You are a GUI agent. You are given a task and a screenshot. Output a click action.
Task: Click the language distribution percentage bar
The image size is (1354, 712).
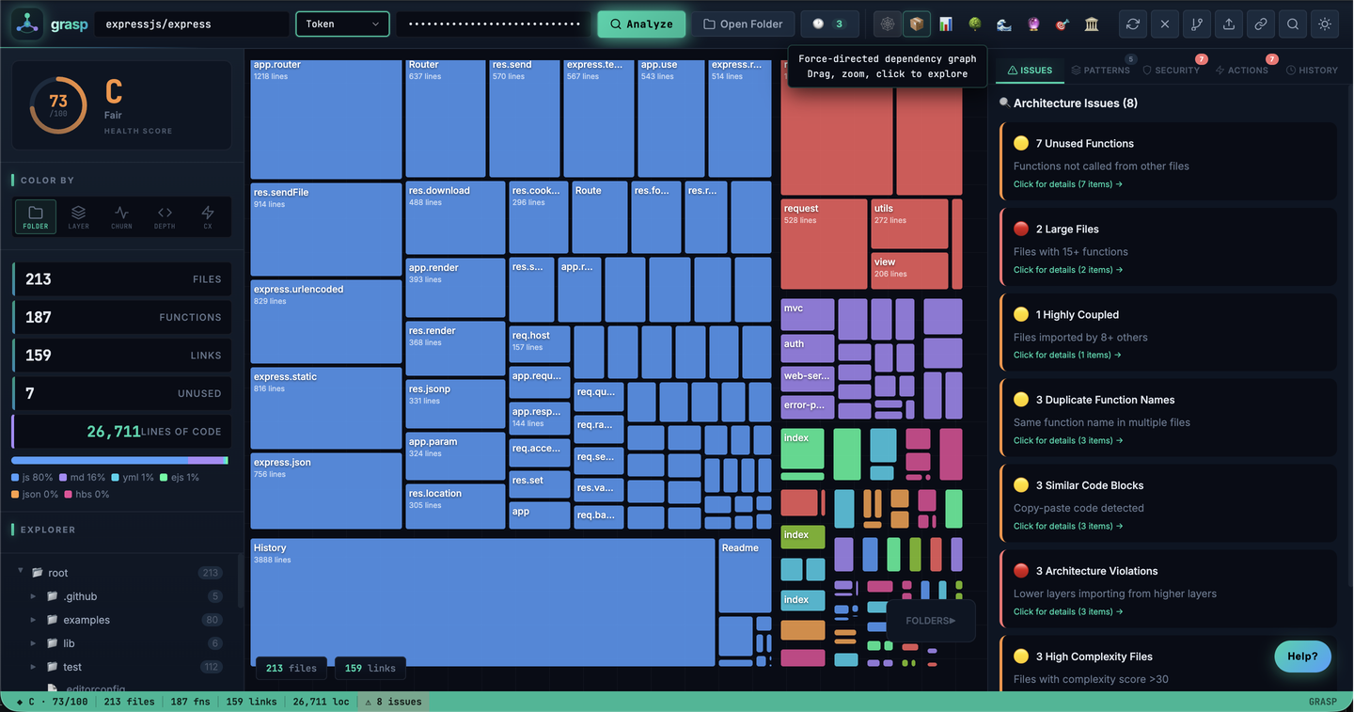[x=120, y=460]
